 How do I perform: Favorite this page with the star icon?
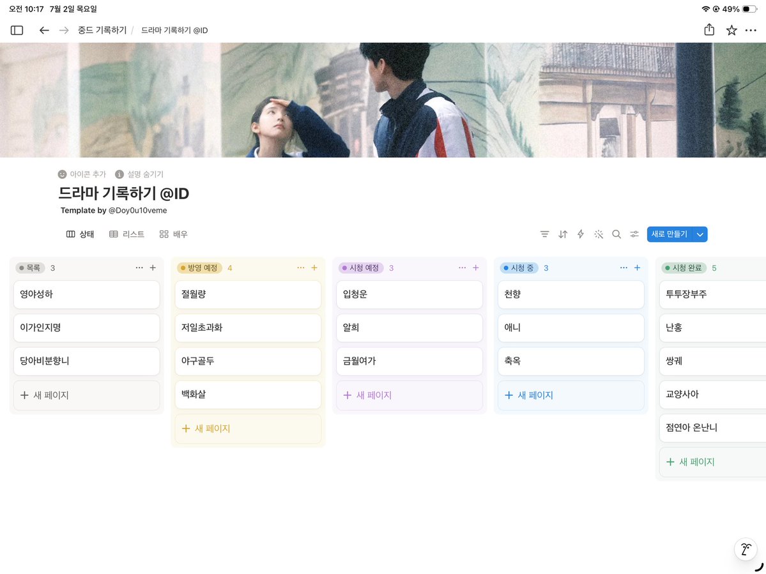tap(732, 30)
